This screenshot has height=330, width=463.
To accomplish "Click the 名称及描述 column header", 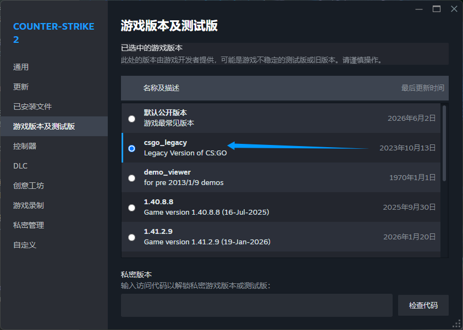I will pyautogui.click(x=161, y=88).
